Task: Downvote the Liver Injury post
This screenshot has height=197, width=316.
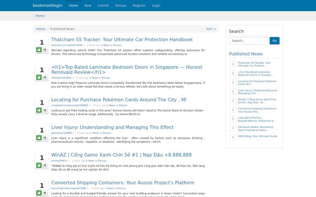Action: [45, 137]
